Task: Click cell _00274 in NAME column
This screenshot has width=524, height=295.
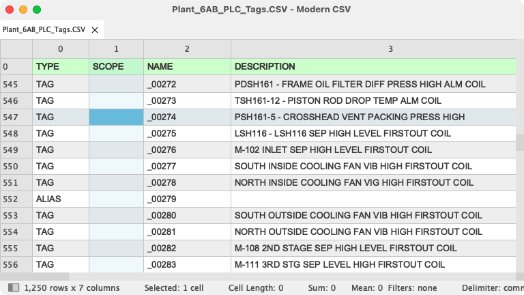Action: tap(187, 117)
